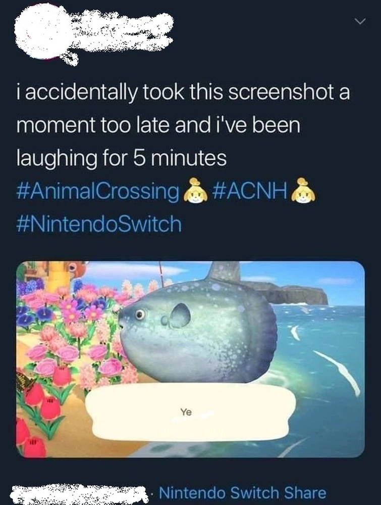Open the #AnimalCrossing hashtag
The image size is (381, 505).
pyautogui.click(x=98, y=192)
